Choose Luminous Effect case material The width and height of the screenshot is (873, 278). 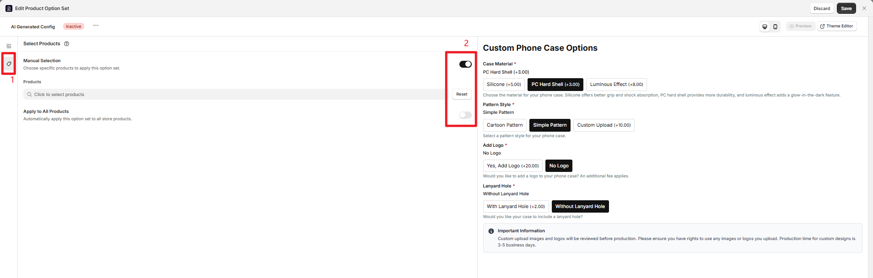616,85
